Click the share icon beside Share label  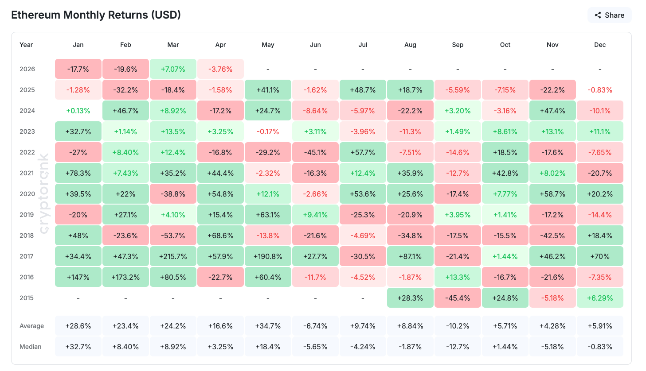[598, 15]
